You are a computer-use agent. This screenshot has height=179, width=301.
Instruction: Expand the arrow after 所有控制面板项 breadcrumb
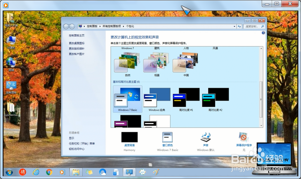(123, 26)
